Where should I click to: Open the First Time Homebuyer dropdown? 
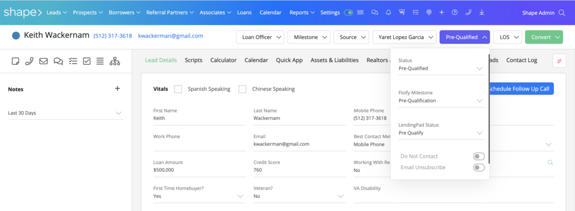point(199,196)
